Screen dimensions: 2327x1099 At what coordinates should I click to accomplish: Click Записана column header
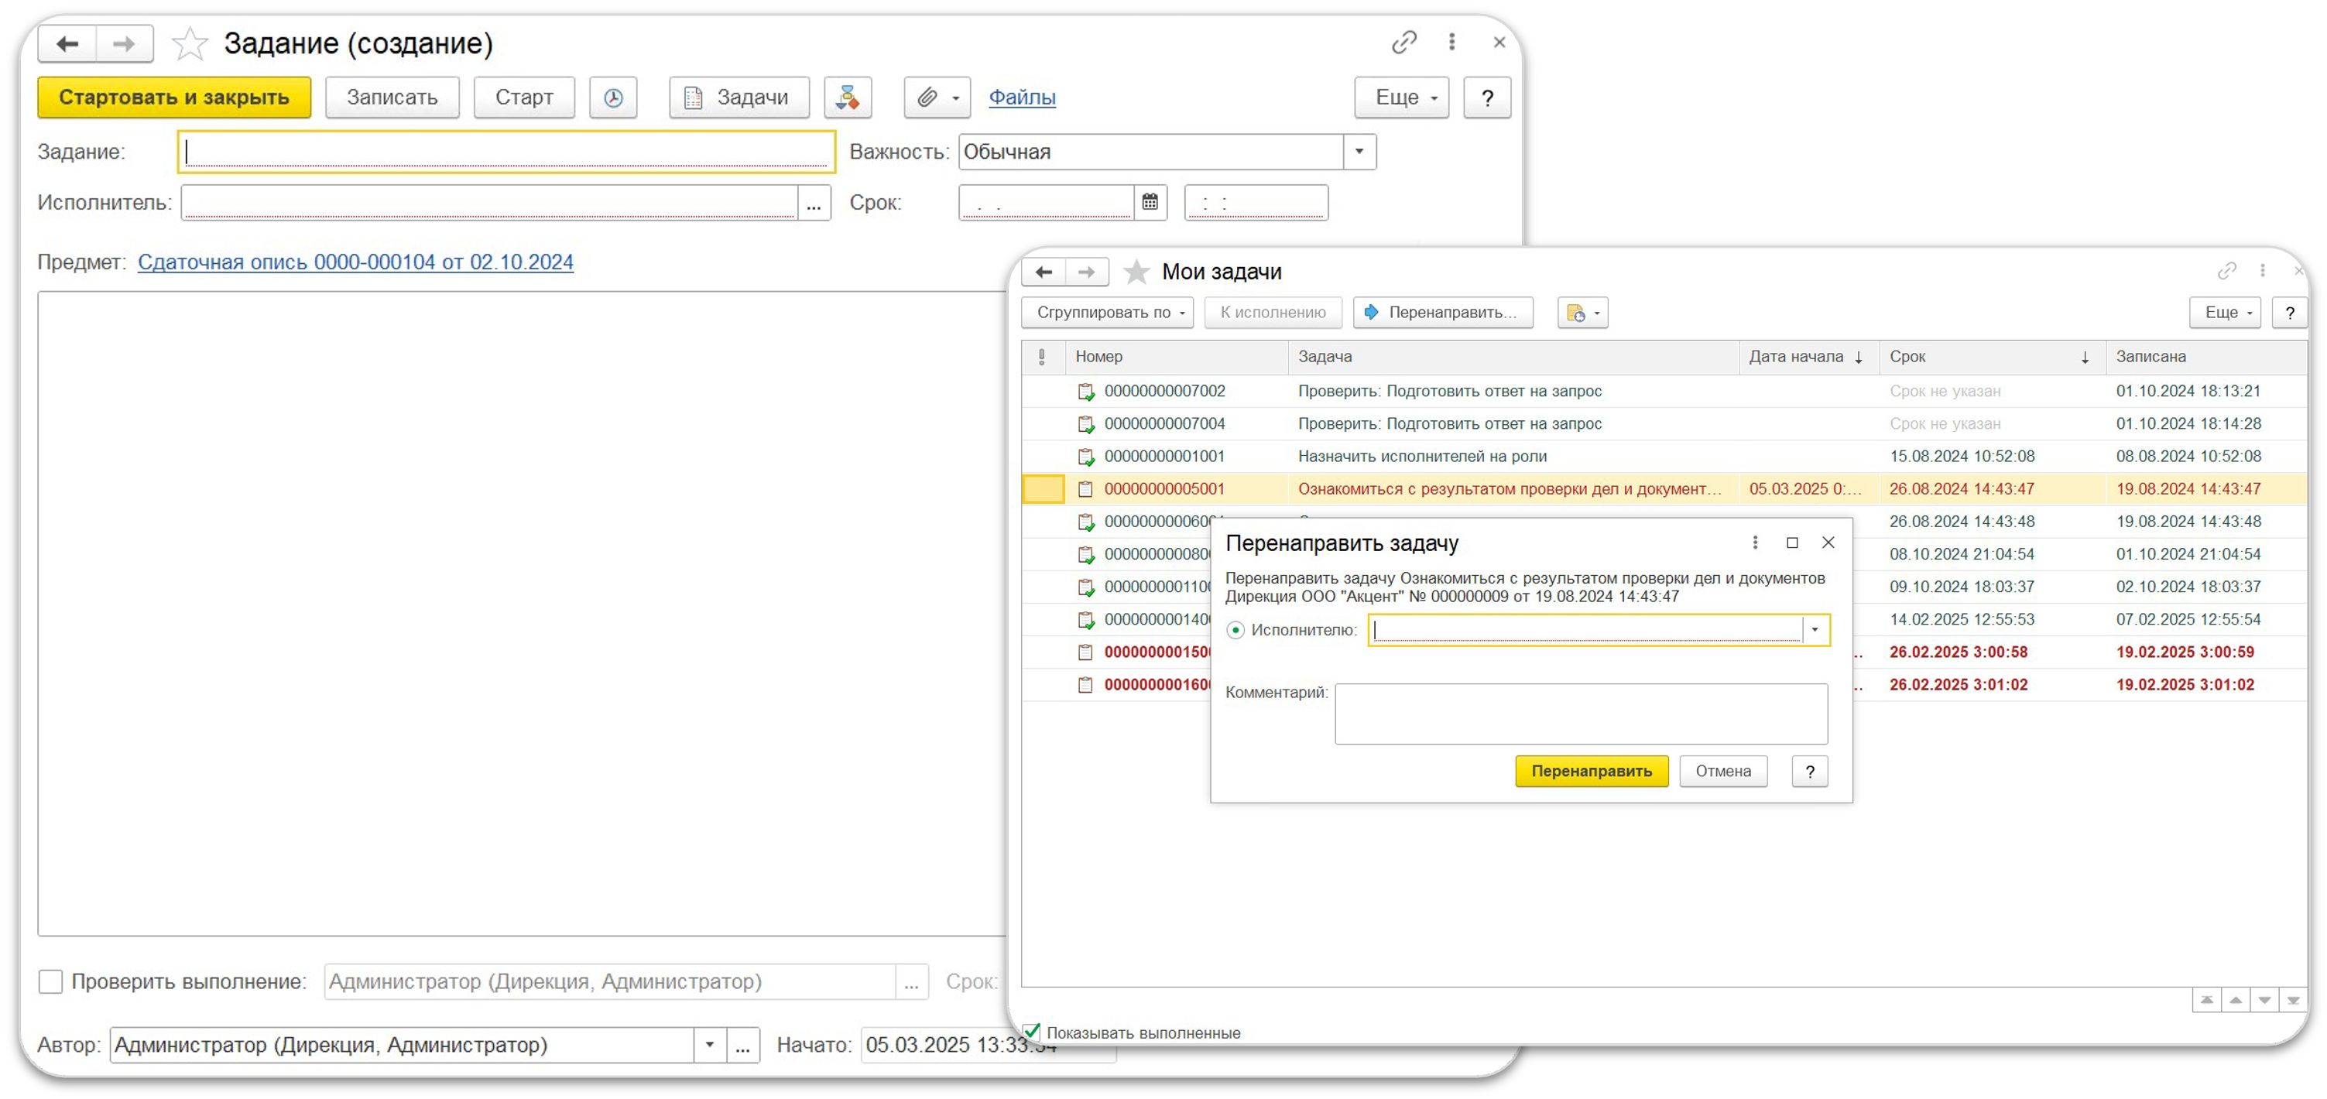(x=2207, y=357)
